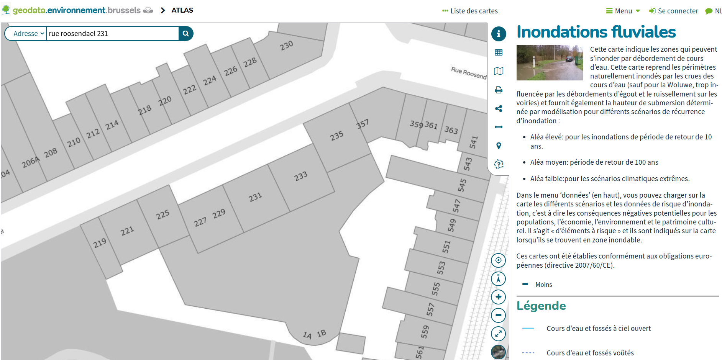Viewport: 722px width, 360px height.
Task: Open Liste des cartes
Action: pos(470,11)
